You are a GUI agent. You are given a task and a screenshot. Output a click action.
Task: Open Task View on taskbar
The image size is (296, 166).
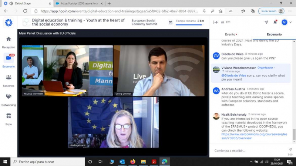(100, 162)
